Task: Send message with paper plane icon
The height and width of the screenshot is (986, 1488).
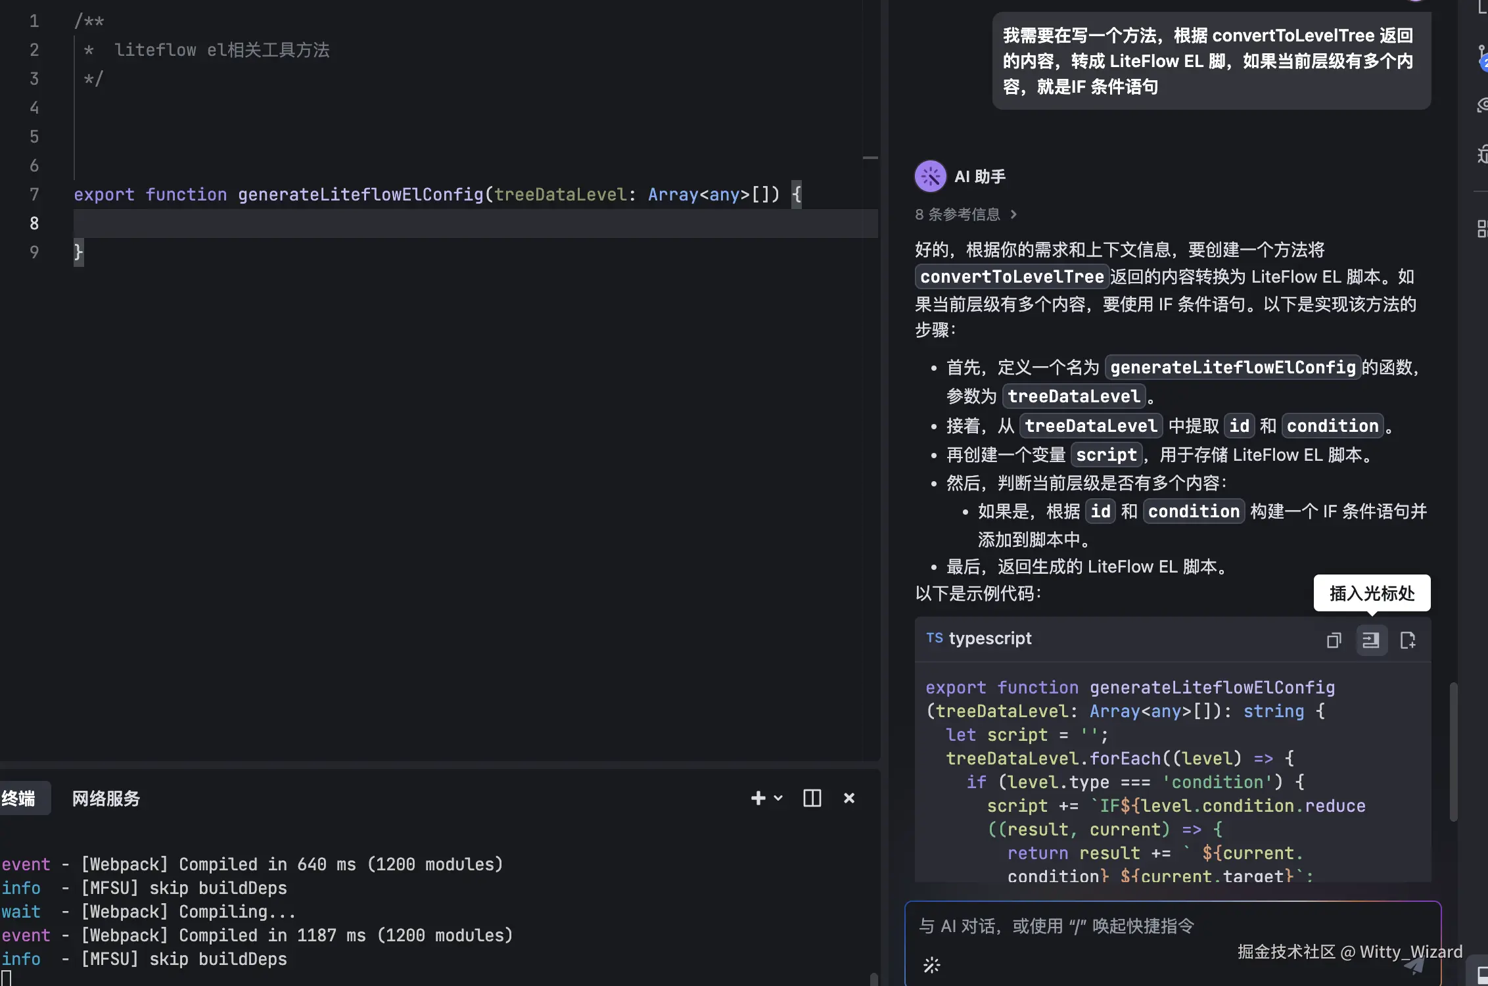Action: 1414,965
